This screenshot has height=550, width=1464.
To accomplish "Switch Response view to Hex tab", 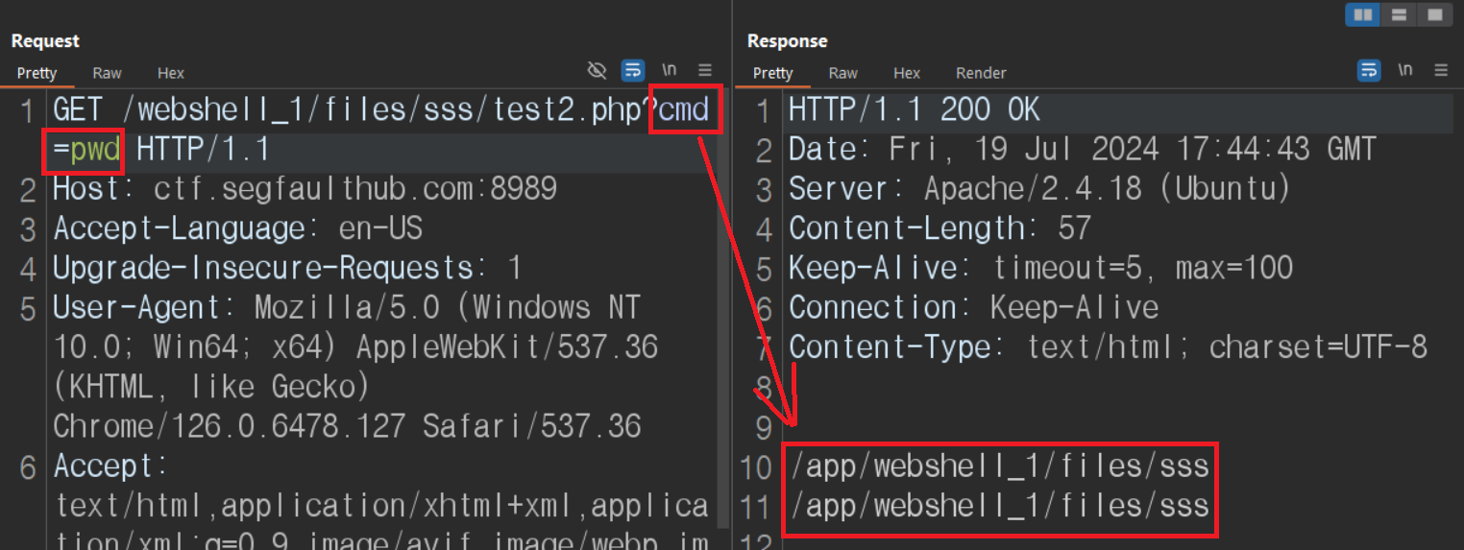I will coord(907,73).
